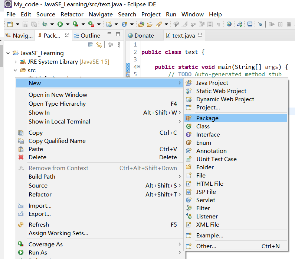Image resolution: width=295 pixels, height=259 pixels.
Task: Click the Search flashlight toolbar icon
Action: 159,24
